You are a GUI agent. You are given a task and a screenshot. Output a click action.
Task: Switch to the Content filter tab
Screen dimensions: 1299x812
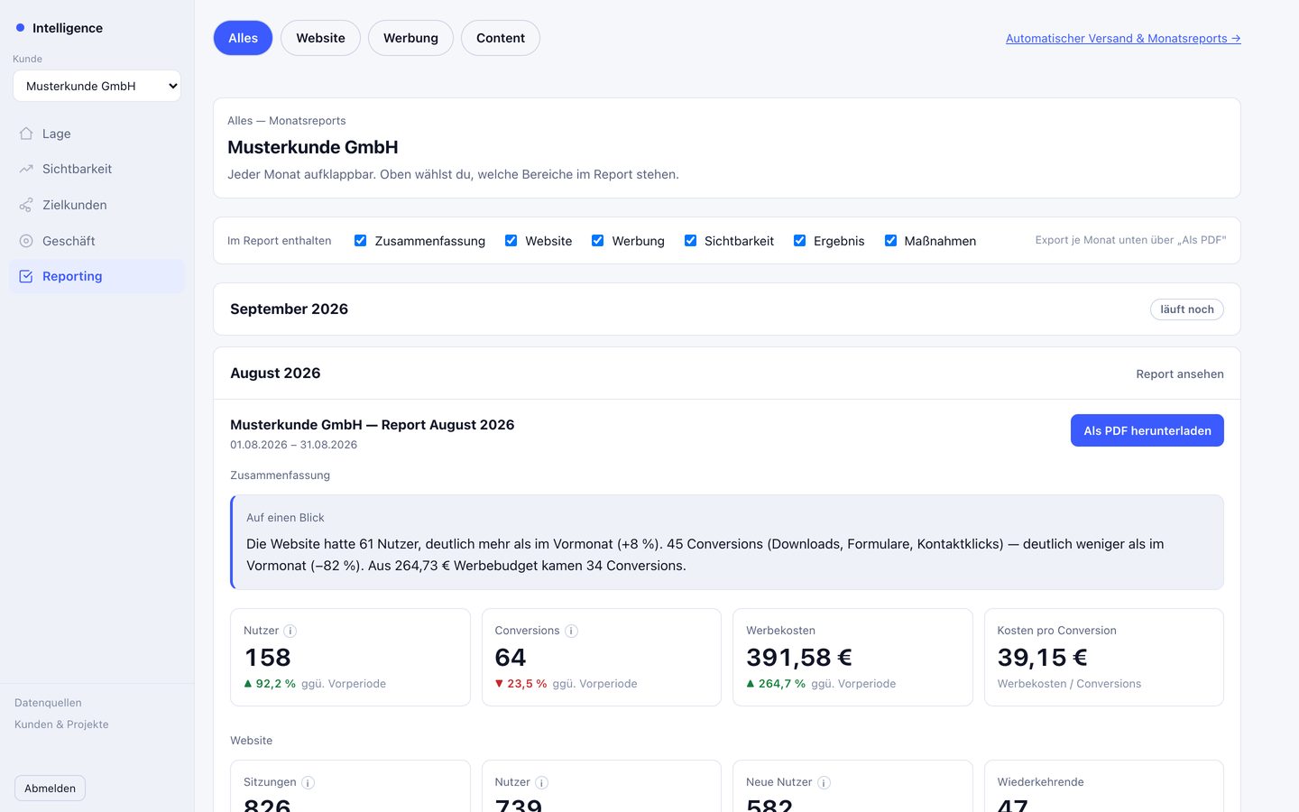tap(501, 38)
